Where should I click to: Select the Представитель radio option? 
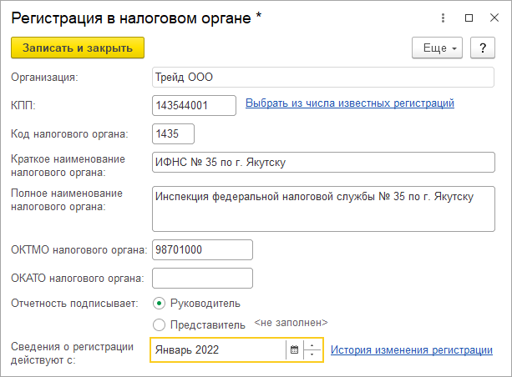pyautogui.click(x=160, y=324)
